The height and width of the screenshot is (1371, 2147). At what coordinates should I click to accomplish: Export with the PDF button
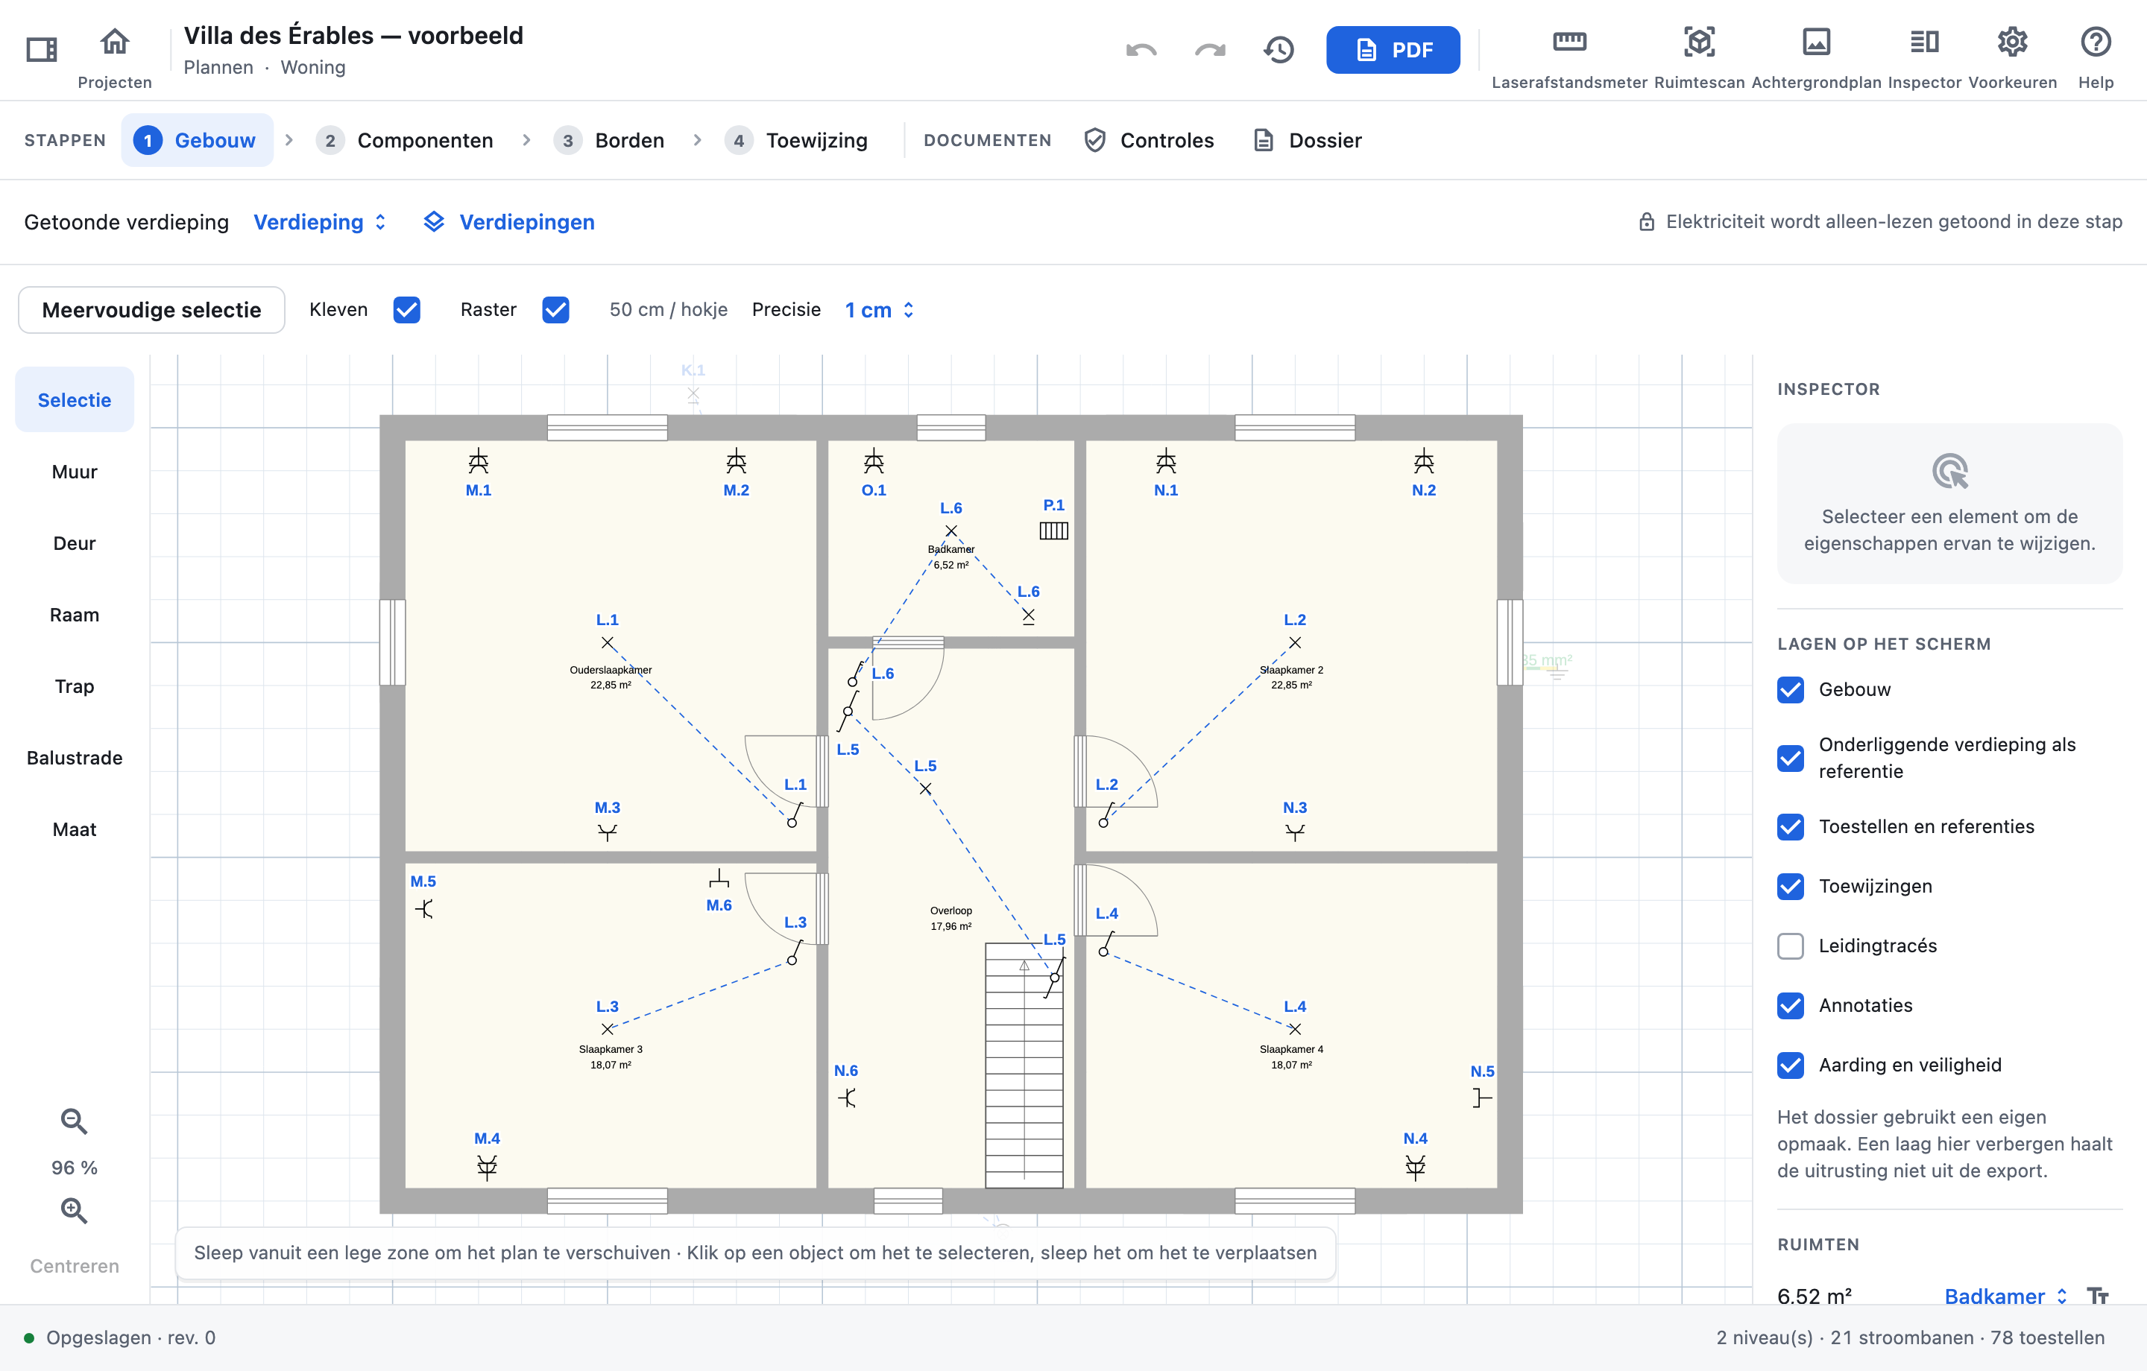point(1393,50)
